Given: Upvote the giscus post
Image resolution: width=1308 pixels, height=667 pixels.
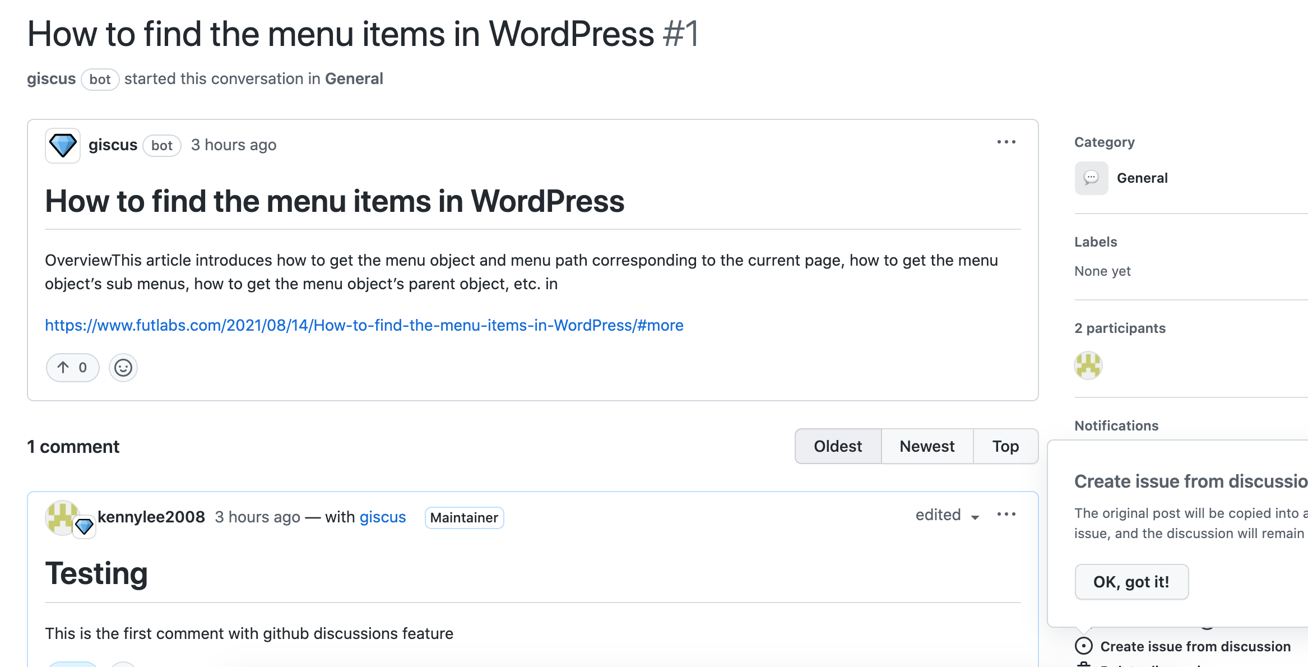Looking at the screenshot, I should (x=73, y=368).
